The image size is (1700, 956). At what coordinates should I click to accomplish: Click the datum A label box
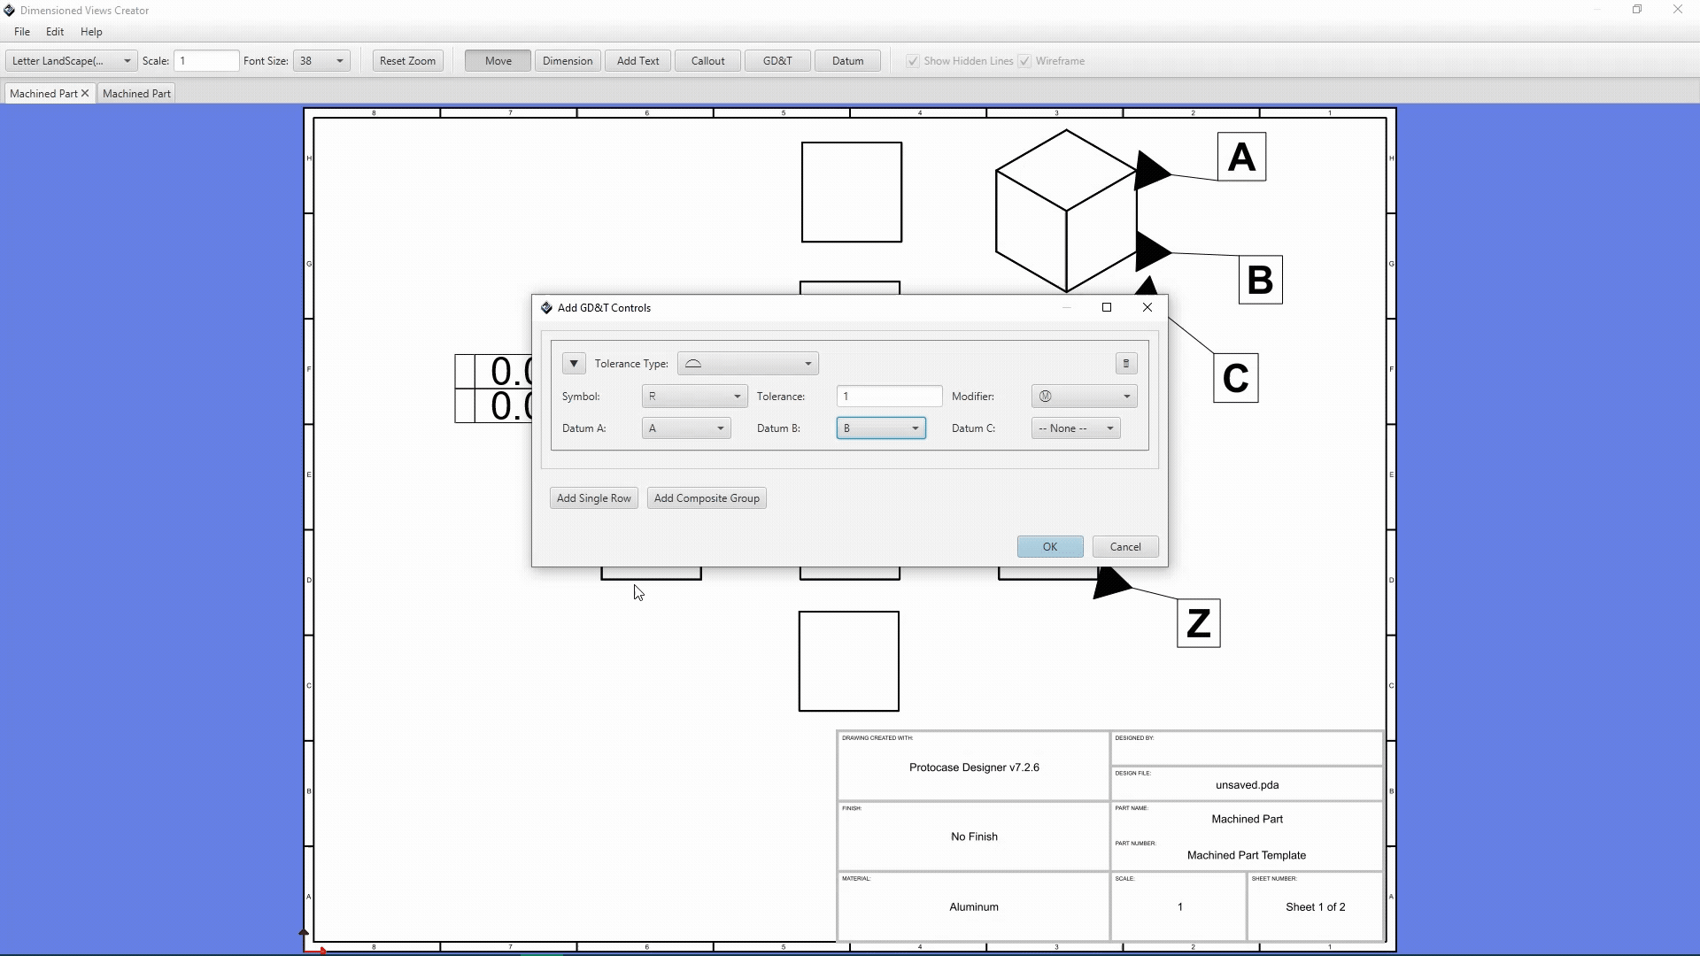click(1241, 158)
